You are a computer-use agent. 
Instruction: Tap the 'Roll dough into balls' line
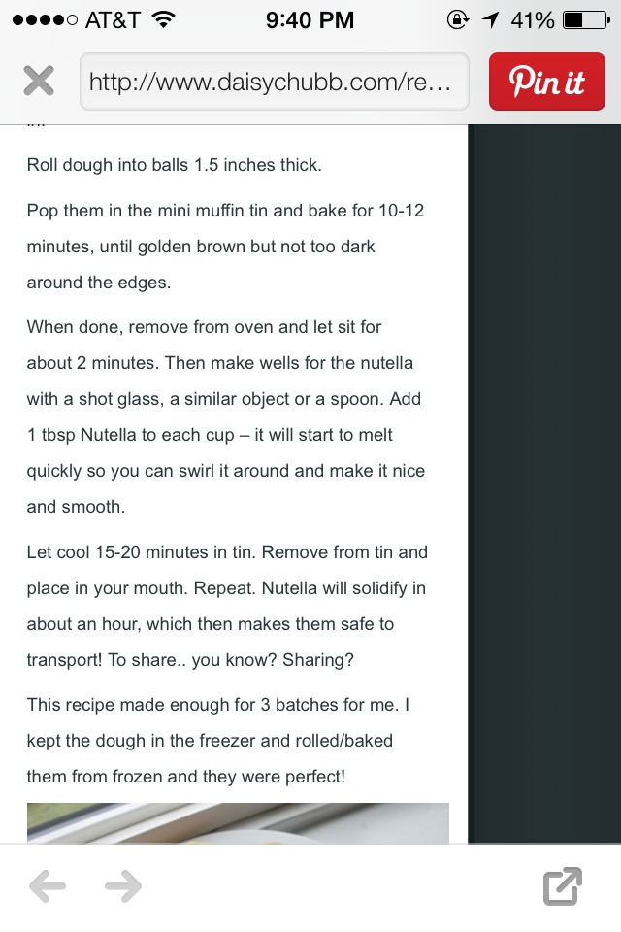174,165
